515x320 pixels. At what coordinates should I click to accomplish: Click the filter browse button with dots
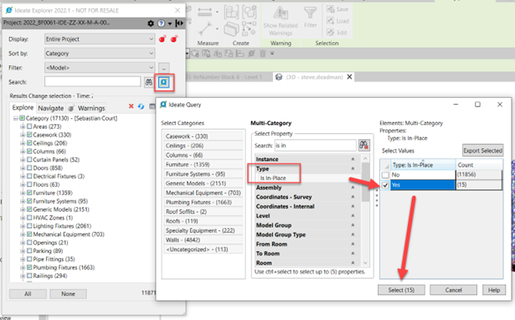pyautogui.click(x=164, y=68)
